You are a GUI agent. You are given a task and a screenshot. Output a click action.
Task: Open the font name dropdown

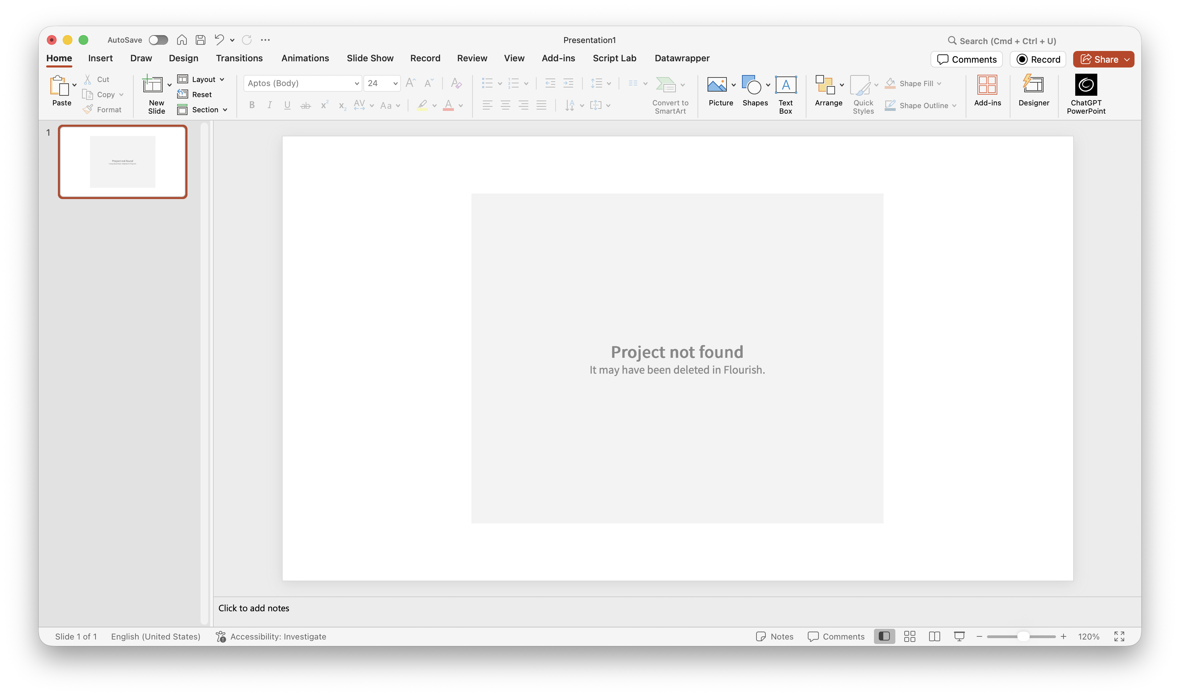(x=357, y=84)
